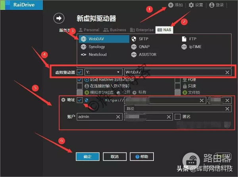Choose the Synology service

[93, 47]
